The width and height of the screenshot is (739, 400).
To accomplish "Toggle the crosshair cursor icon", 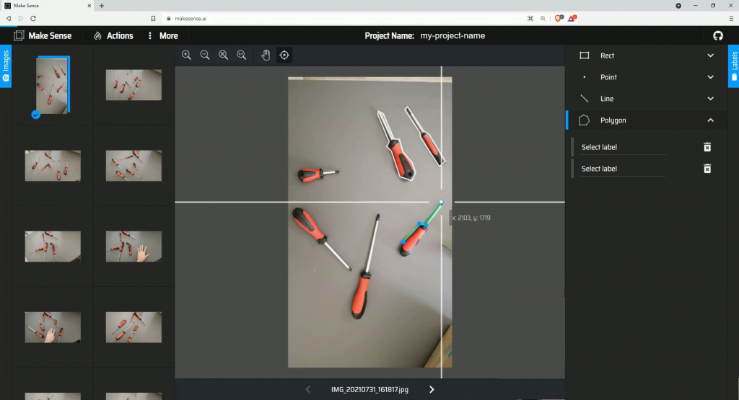I will 284,55.
